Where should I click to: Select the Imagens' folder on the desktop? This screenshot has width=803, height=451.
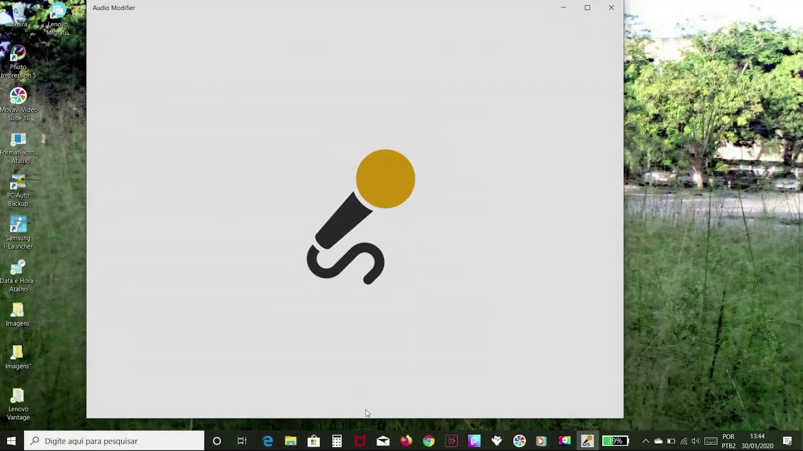pyautogui.click(x=18, y=315)
